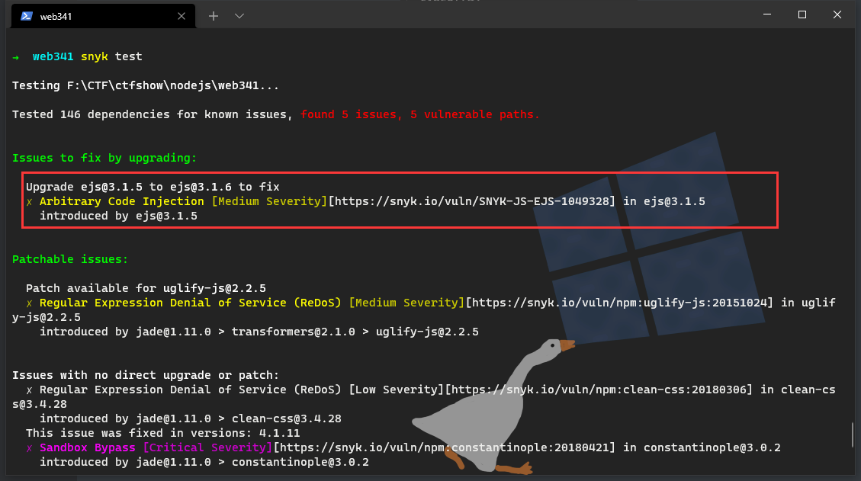Click 'jade@1.11.0 > transformers@2.1.0 > uglify-js@2.2.5' line
This screenshot has width=861, height=481.
tap(307, 332)
